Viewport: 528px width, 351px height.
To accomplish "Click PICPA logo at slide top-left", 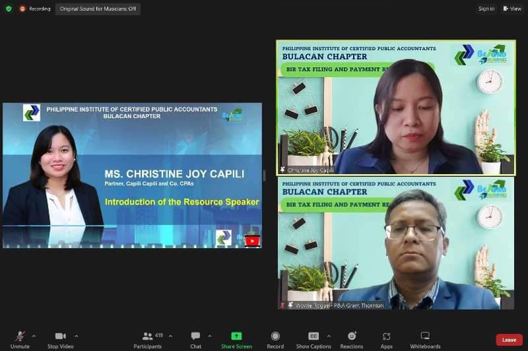I will (32, 113).
